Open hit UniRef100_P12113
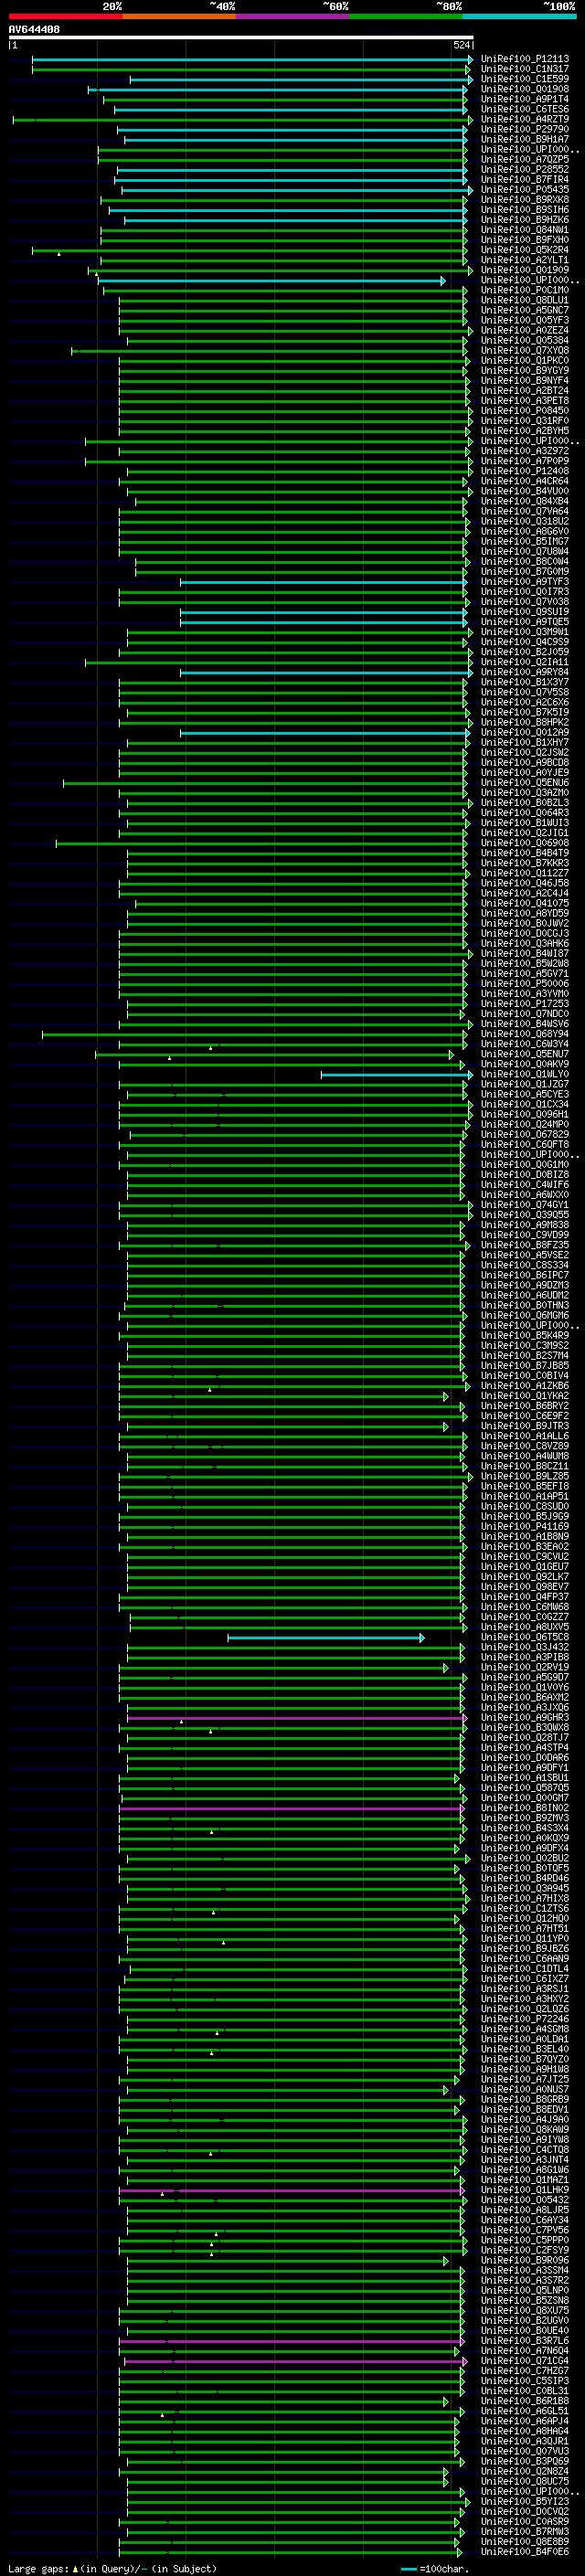Image resolution: width=585 pixels, height=2576 pixels. pos(525,59)
